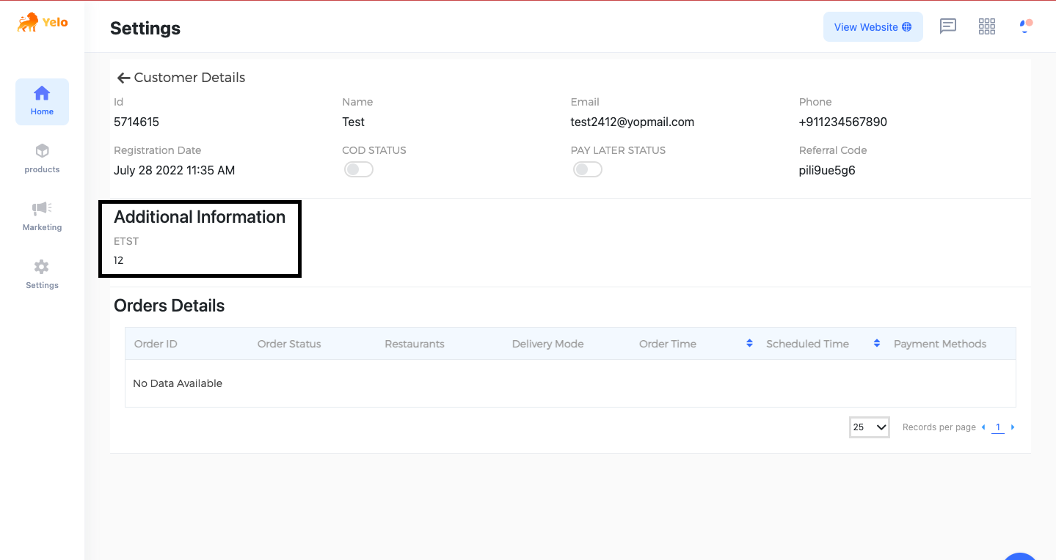The height and width of the screenshot is (560, 1056).
Task: Go back using Customer Details arrow
Action: (123, 78)
